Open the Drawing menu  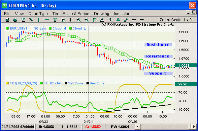[x=102, y=14]
